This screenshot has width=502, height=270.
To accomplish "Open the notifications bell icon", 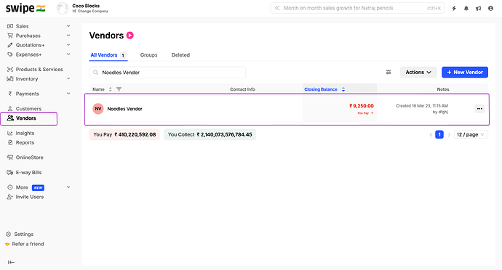I will (x=466, y=8).
